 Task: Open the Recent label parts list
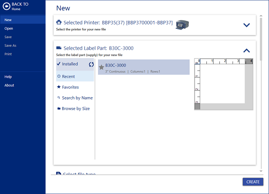point(68,76)
